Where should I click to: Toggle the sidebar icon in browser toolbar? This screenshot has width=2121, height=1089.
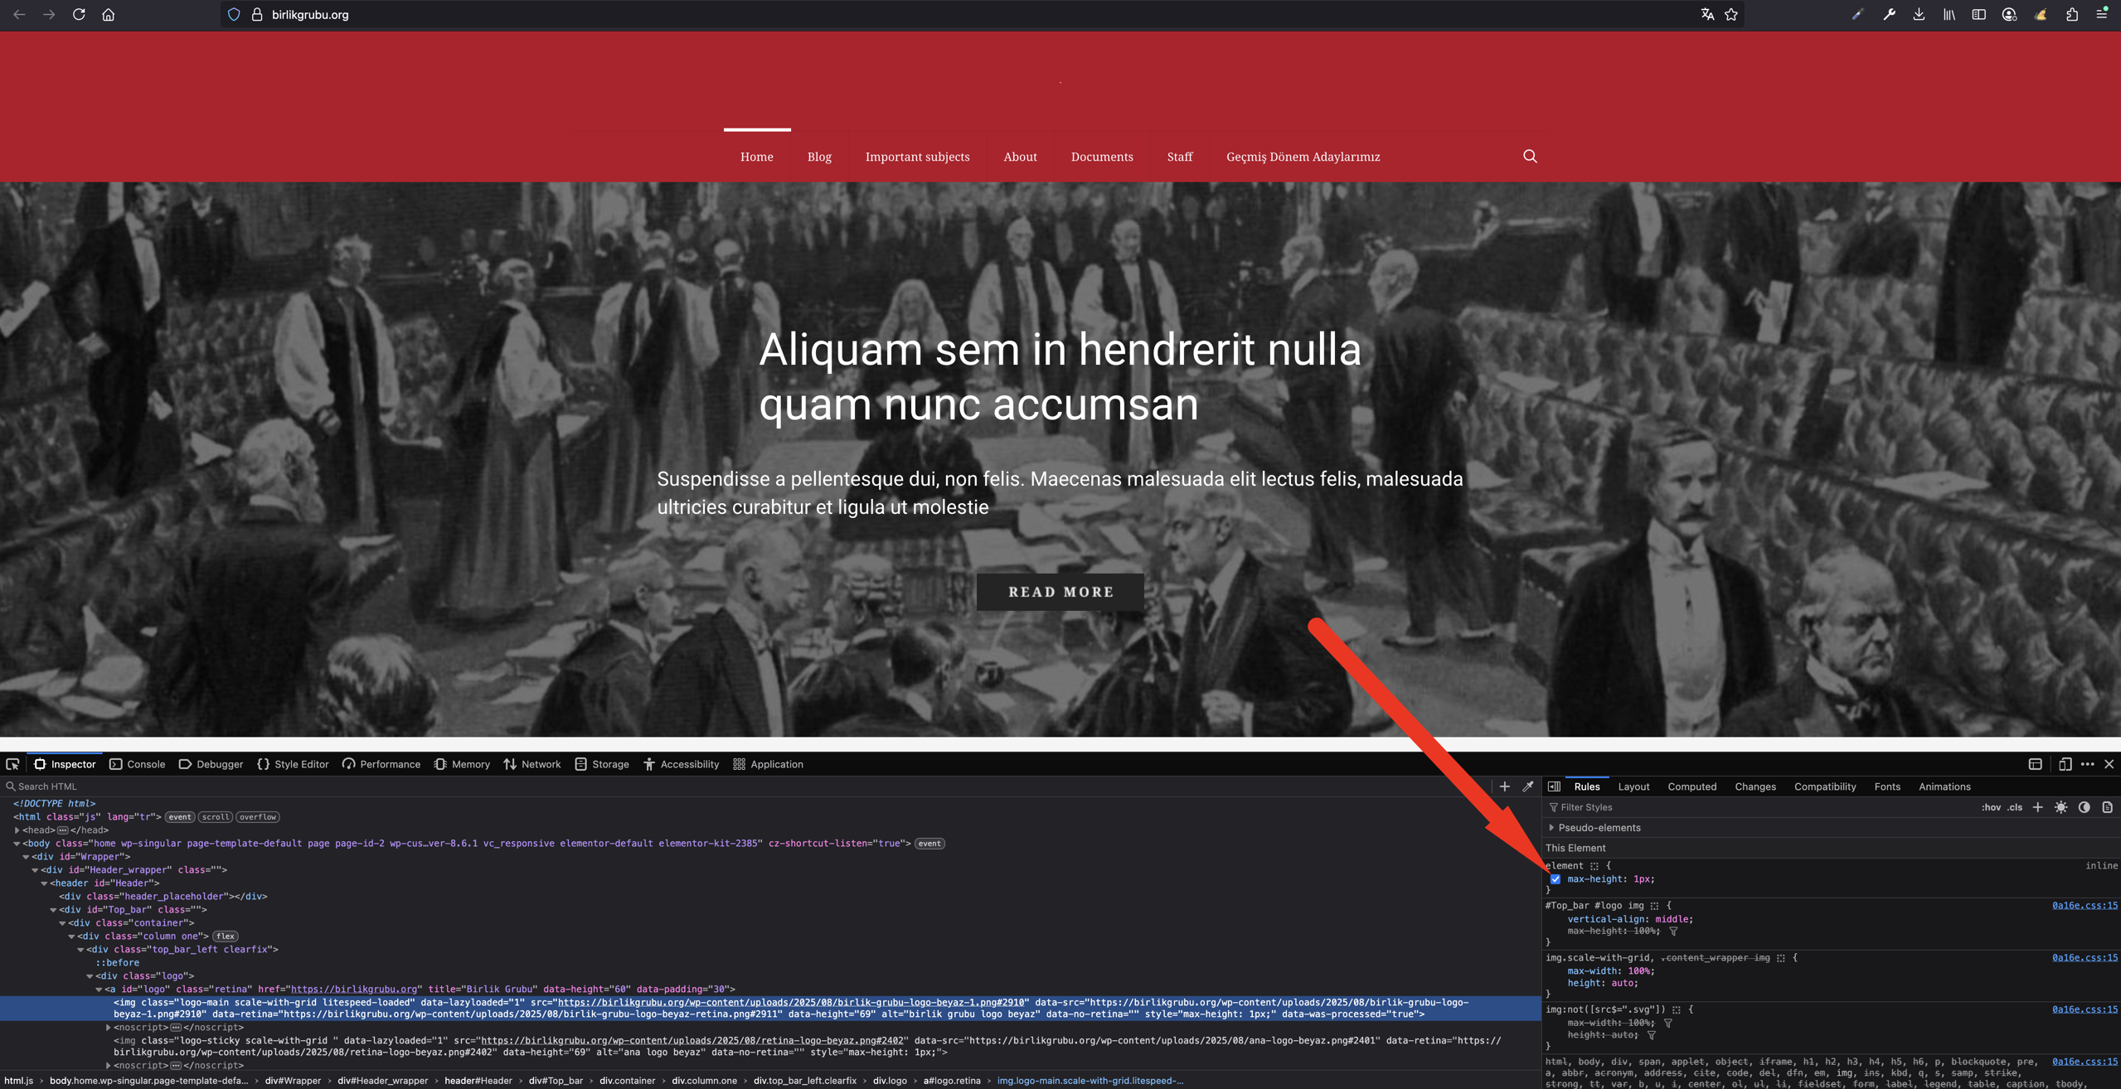click(1979, 14)
